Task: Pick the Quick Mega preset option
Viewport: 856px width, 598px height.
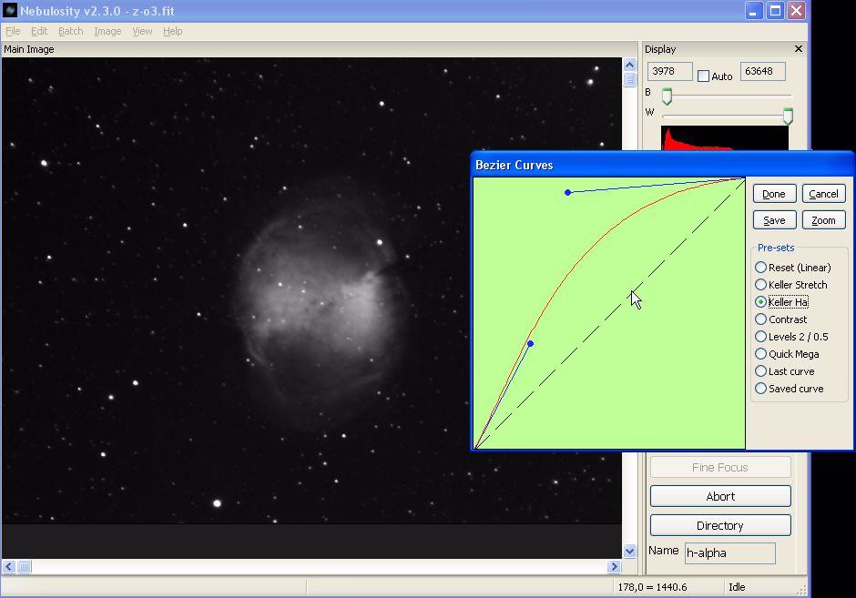Action: [x=761, y=354]
